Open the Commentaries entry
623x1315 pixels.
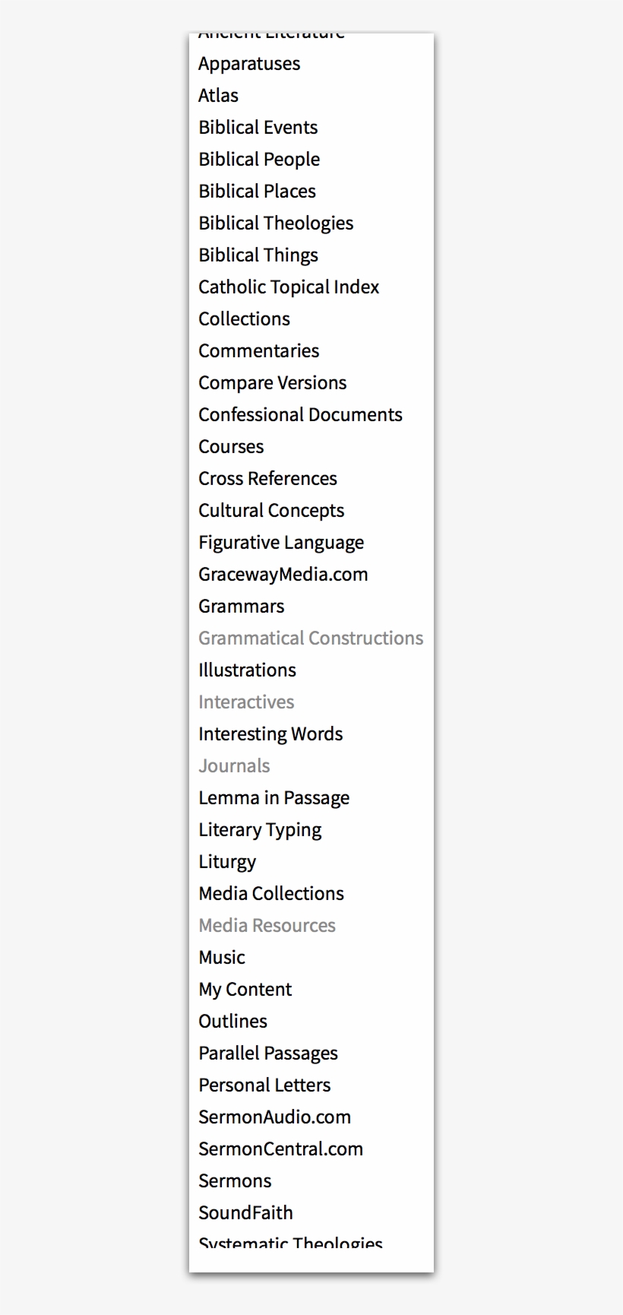point(258,351)
